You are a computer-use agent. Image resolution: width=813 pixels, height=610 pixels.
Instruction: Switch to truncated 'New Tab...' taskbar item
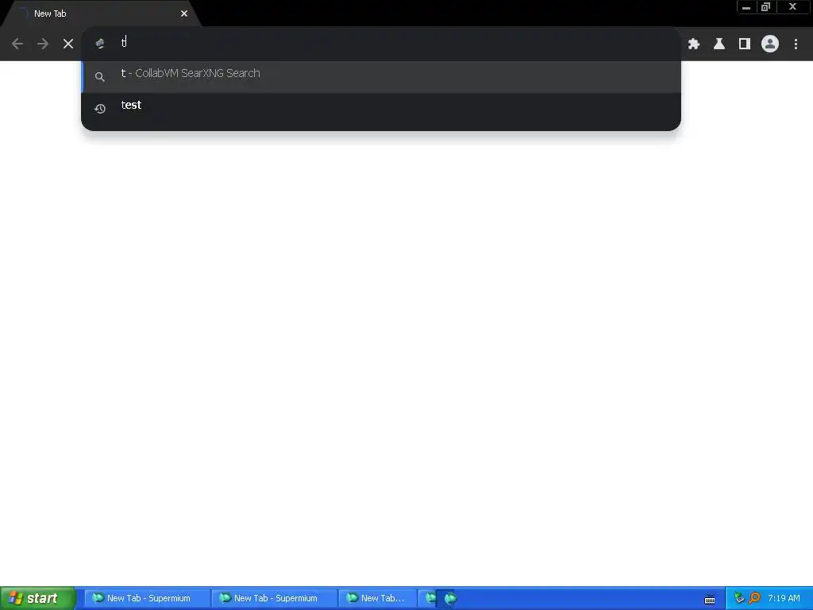377,599
